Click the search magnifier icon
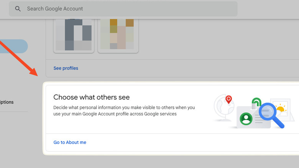Viewport: 299px width, 168px height. tap(18, 8)
